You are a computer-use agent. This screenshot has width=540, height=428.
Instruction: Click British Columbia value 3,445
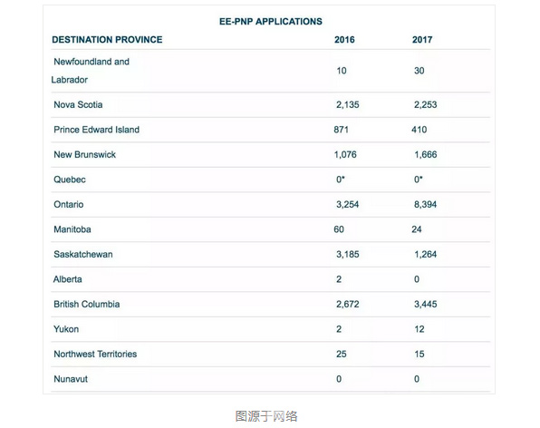click(425, 305)
